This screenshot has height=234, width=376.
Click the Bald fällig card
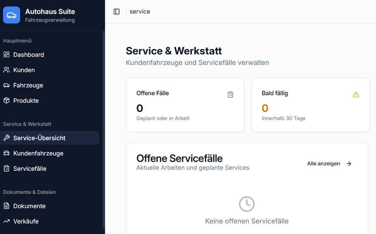click(310, 105)
